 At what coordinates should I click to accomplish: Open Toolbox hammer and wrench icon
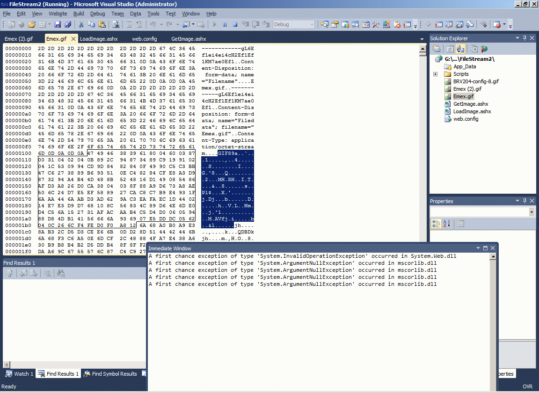pyautogui.click(x=376, y=24)
